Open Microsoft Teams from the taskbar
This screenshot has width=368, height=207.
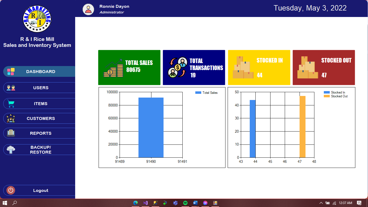pos(175,203)
